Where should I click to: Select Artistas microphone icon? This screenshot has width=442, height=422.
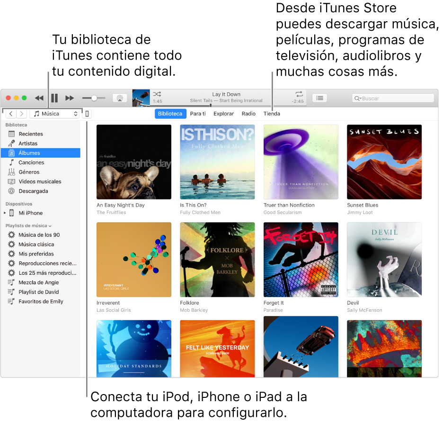[11, 144]
